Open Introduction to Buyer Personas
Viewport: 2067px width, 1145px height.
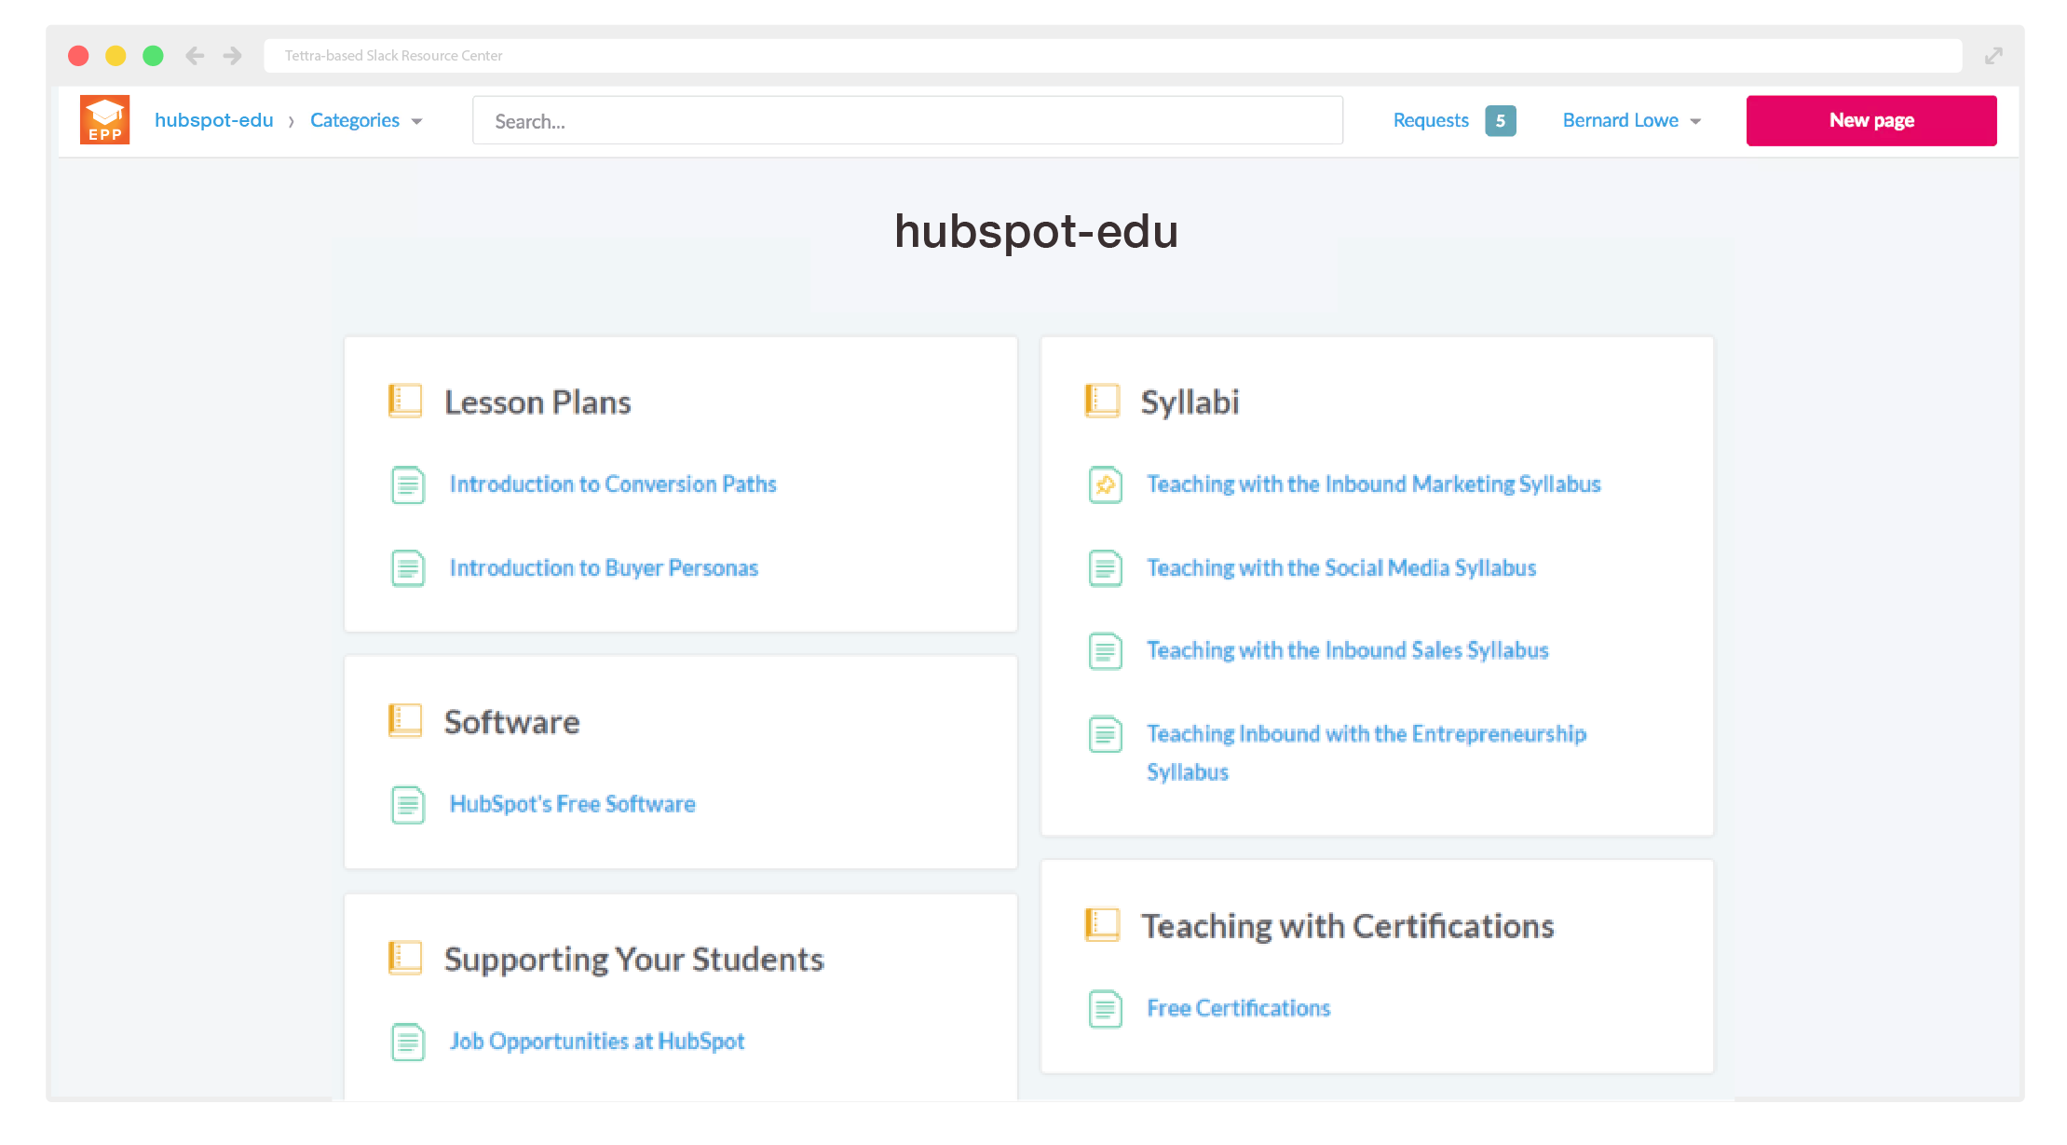(604, 568)
